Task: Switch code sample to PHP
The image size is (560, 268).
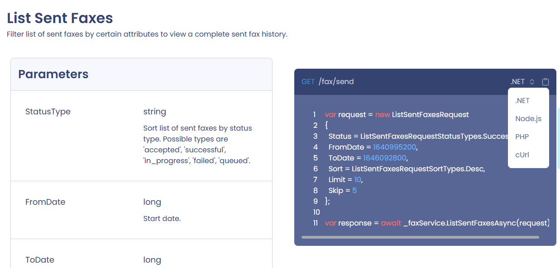Action: point(522,137)
